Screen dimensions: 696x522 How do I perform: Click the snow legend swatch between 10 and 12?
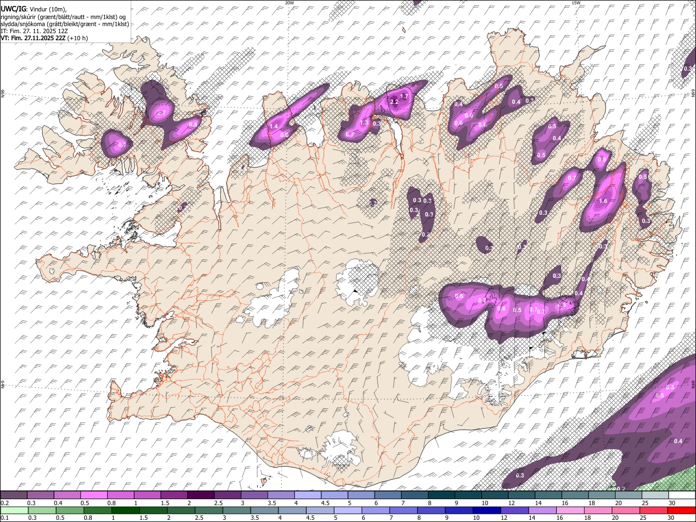(x=494, y=495)
